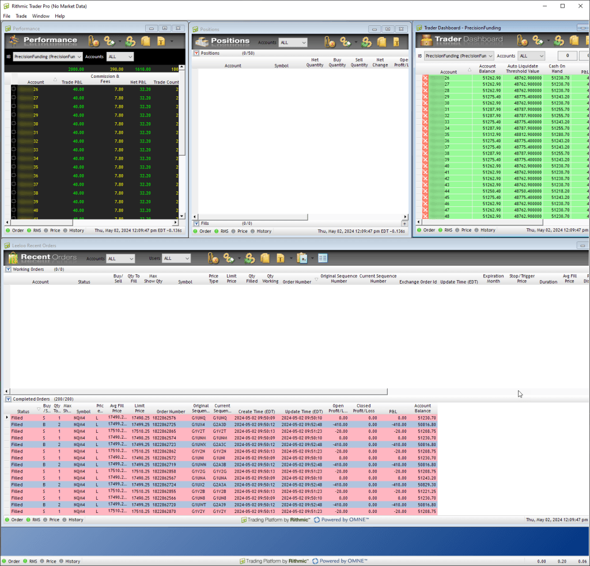Open the gears settings icon in Positions toolbar
The width and height of the screenshot is (590, 566).
point(366,42)
